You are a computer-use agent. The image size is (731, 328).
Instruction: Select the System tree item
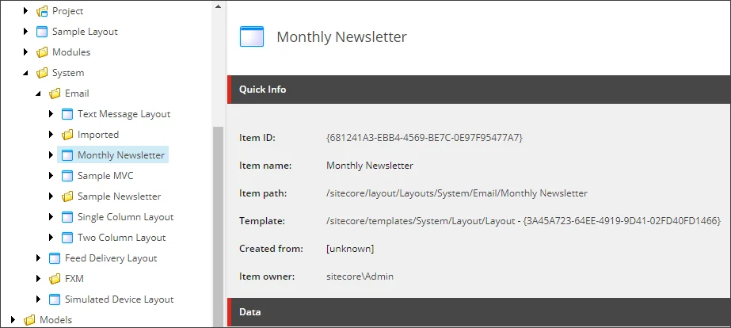[x=68, y=73]
